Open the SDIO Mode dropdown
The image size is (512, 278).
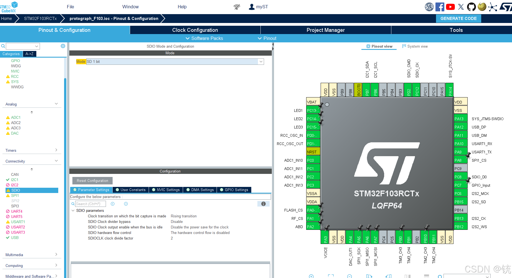click(x=261, y=61)
